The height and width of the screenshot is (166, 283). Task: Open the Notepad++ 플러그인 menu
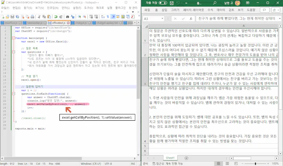[x=120, y=8]
